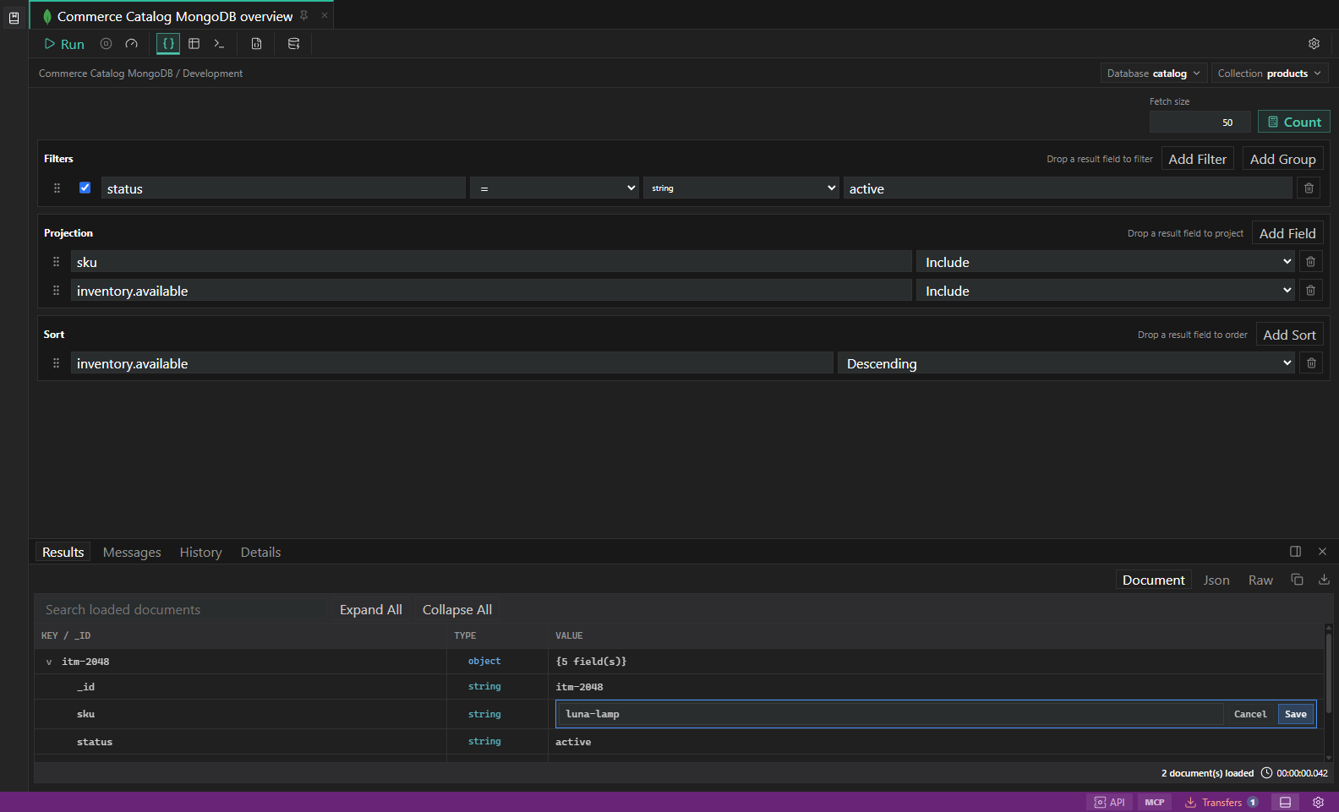Screen dimensions: 1339x812
Task: Switch to the table view icon
Action: coord(194,44)
